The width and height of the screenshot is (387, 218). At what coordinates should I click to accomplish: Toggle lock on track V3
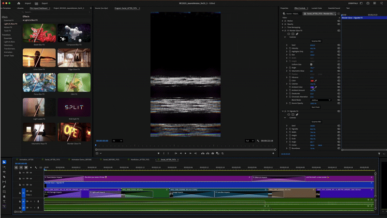20,179
